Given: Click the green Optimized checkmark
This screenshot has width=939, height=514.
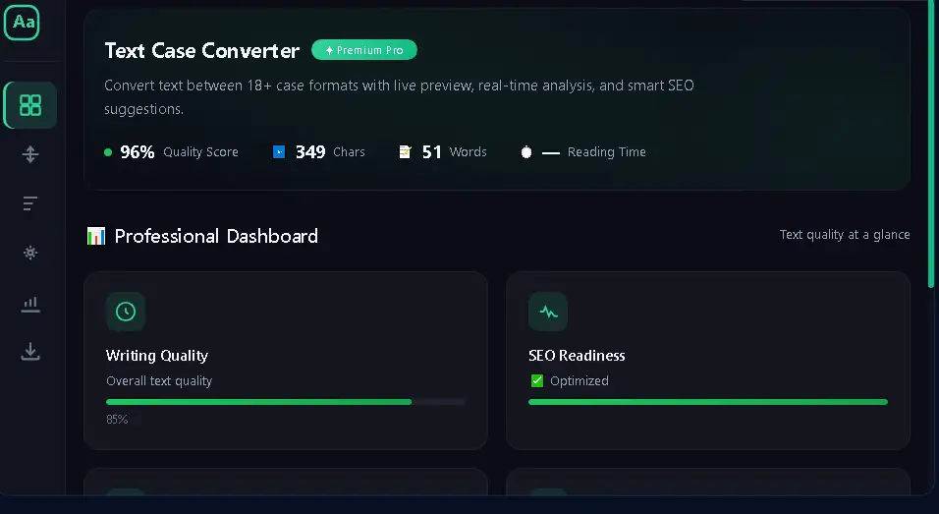Looking at the screenshot, I should point(537,381).
